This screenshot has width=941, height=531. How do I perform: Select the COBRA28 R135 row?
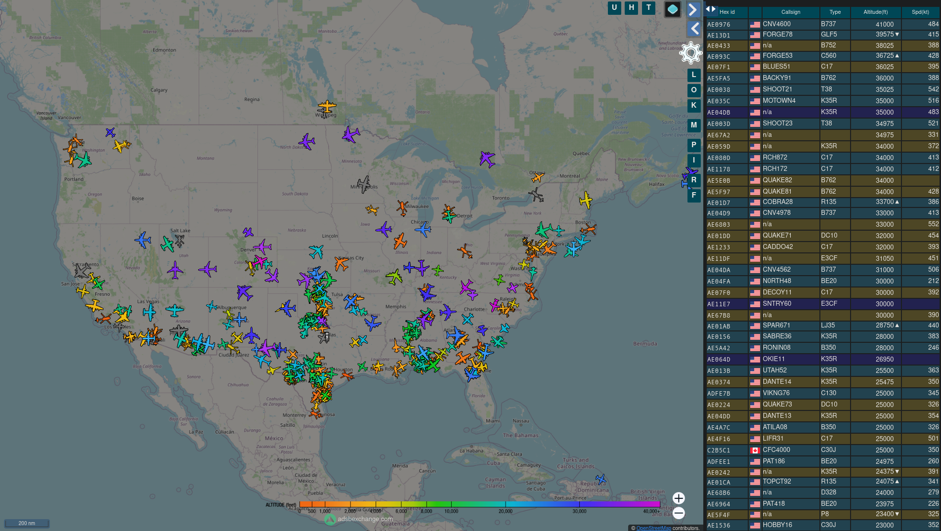pyautogui.click(x=823, y=202)
